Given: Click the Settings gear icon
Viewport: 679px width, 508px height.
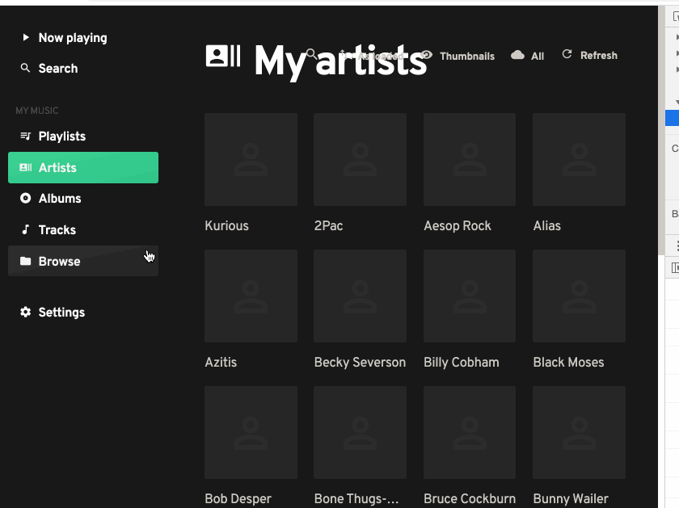Looking at the screenshot, I should tap(25, 312).
